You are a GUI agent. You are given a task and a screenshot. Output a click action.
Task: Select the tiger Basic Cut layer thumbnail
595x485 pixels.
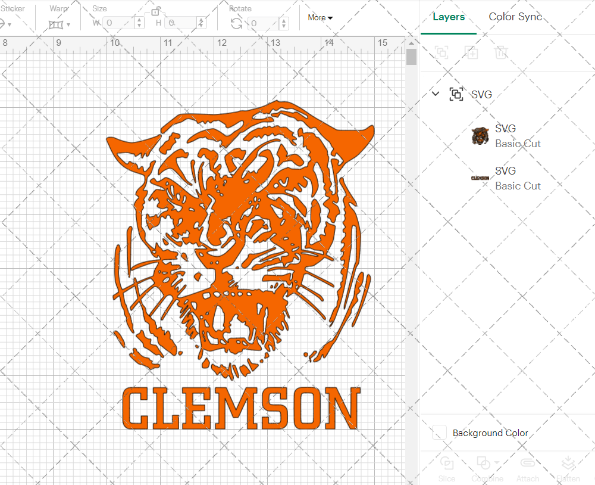click(481, 135)
